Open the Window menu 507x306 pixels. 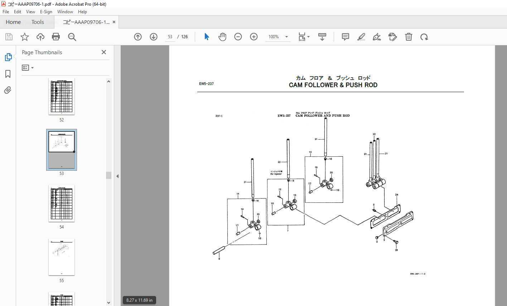click(65, 12)
